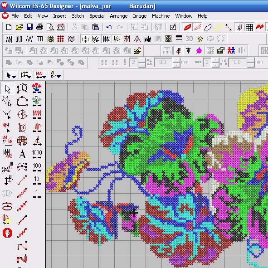Select the arrow Select Object tool in toolbox
The image size is (268, 268).
tap(7, 89)
